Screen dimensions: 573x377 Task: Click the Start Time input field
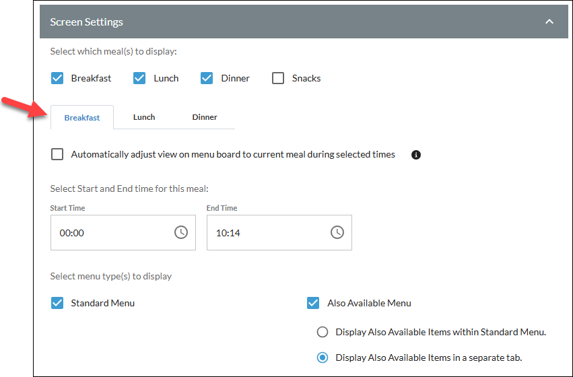coord(123,233)
